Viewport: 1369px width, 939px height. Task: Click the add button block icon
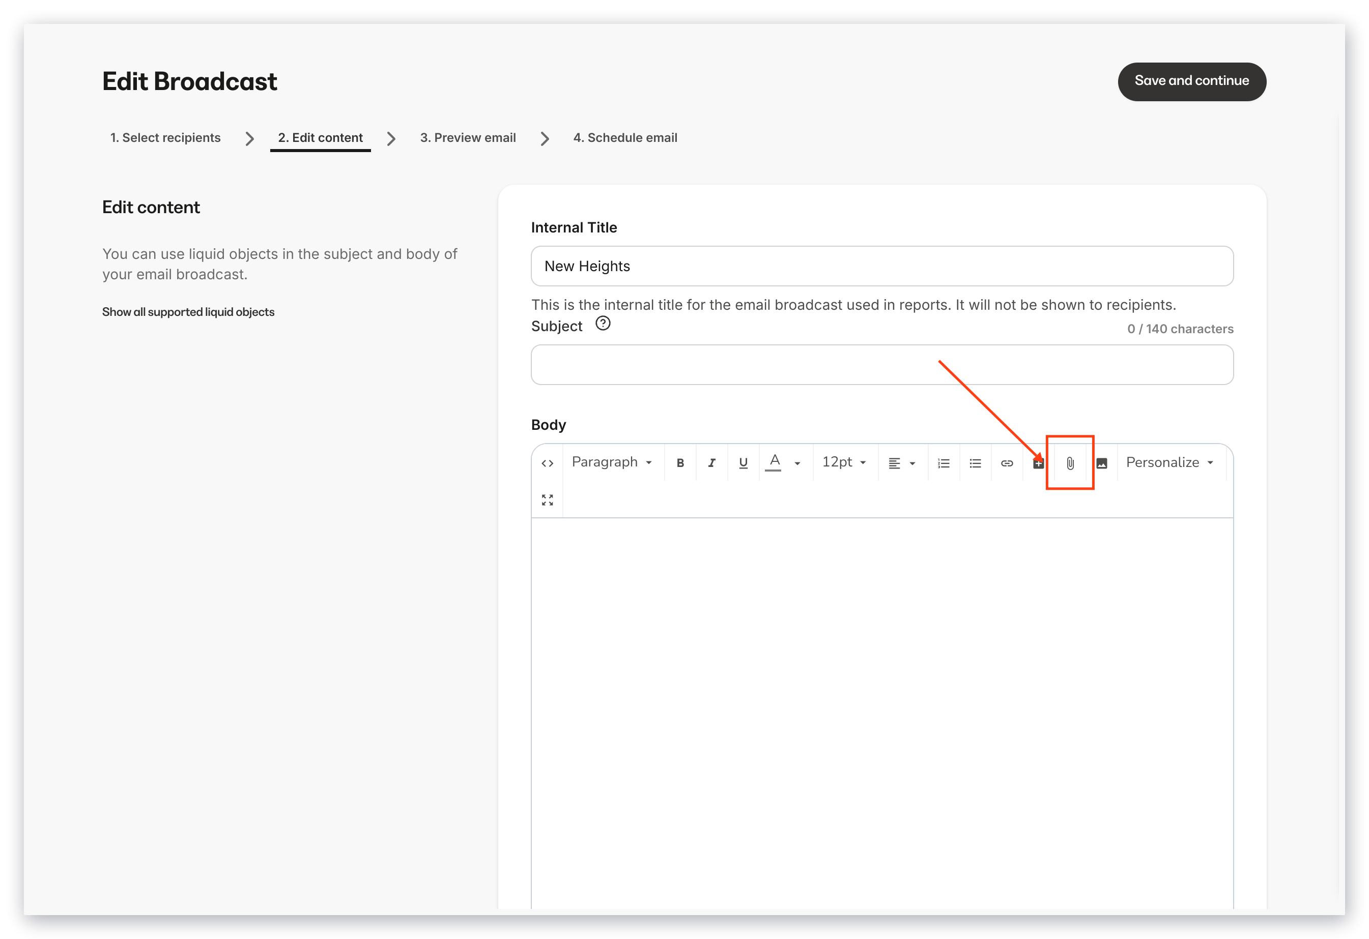pyautogui.click(x=1039, y=463)
